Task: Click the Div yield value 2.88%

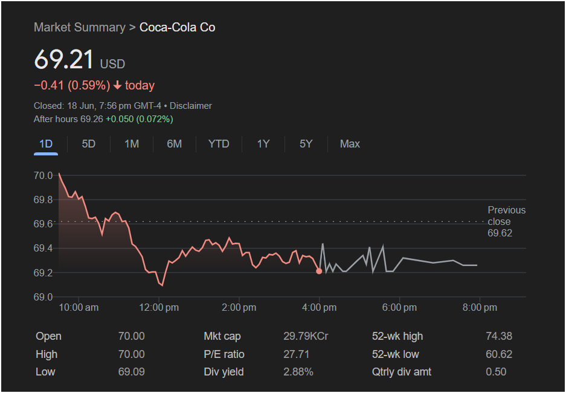Action: [298, 372]
